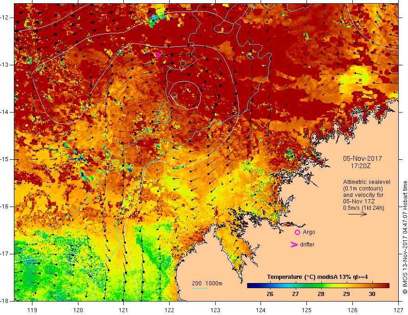Click latitude axis label -18

(x=5, y=301)
